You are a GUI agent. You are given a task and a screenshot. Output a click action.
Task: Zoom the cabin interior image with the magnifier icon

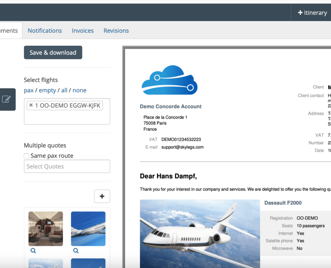point(33,250)
